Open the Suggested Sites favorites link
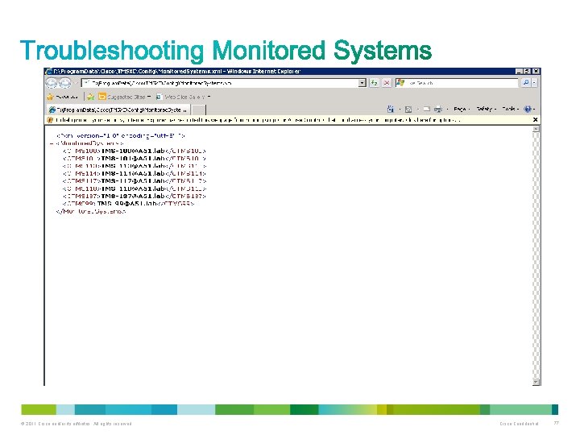Viewport: 580px width, 435px height. (x=125, y=97)
